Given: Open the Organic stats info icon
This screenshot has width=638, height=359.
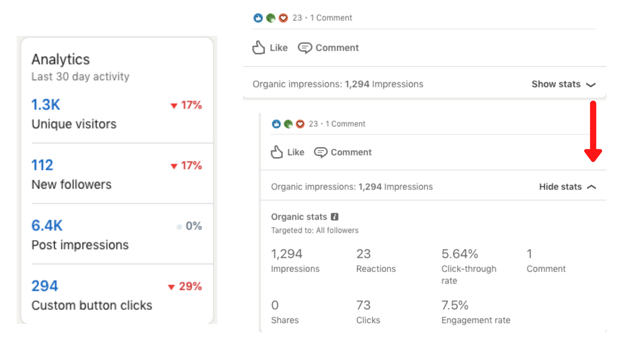Looking at the screenshot, I should (x=335, y=217).
